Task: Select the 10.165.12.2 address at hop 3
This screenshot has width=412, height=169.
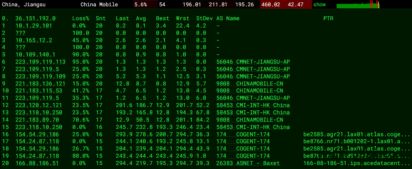Action: (34, 40)
